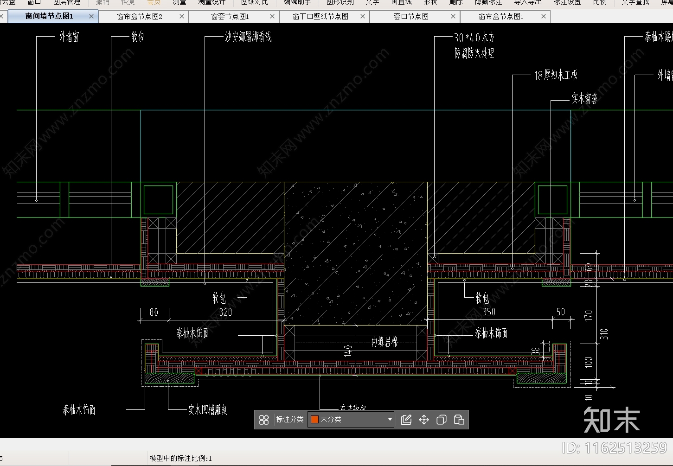Close the 套口节点图 tab
This screenshot has height=466, width=673.
(x=453, y=16)
